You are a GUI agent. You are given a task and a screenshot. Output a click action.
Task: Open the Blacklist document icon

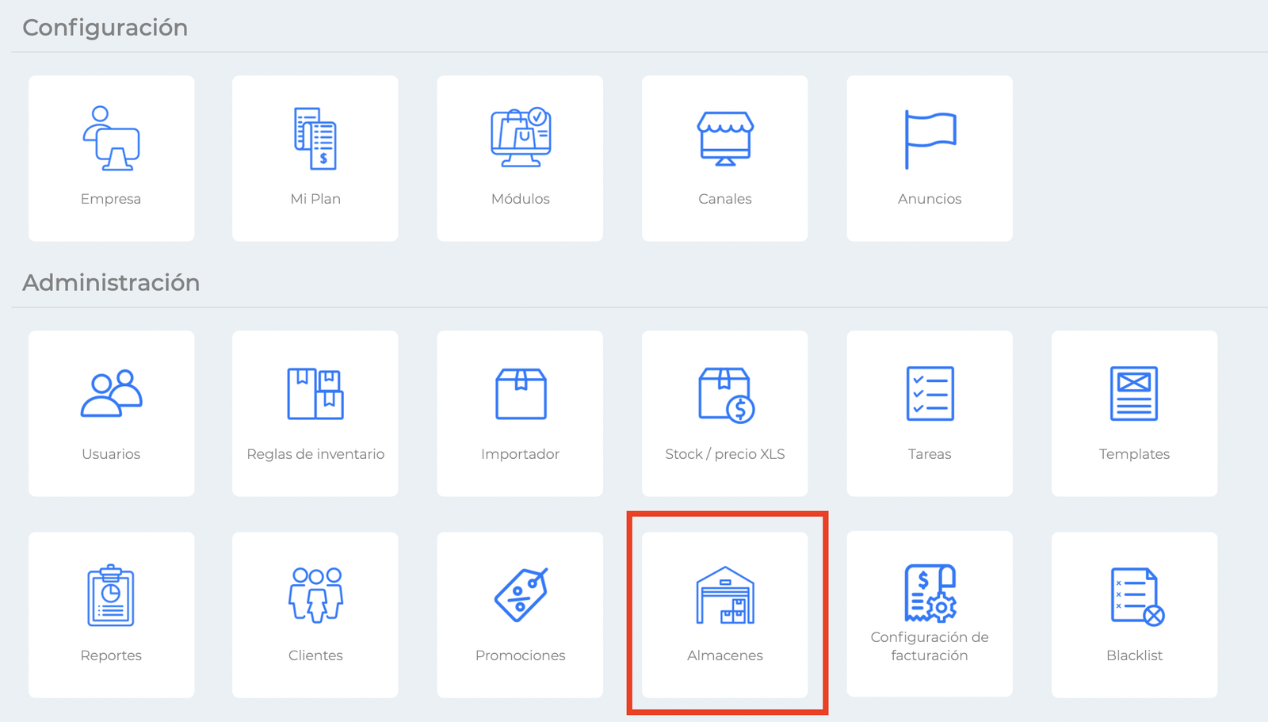coord(1137,597)
